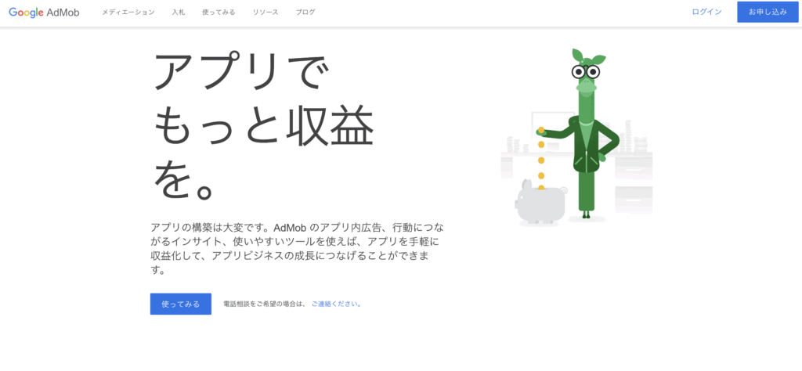Image resolution: width=802 pixels, height=371 pixels.
Task: Open 使ってみる in the top navigation bar
Action: [x=217, y=13]
